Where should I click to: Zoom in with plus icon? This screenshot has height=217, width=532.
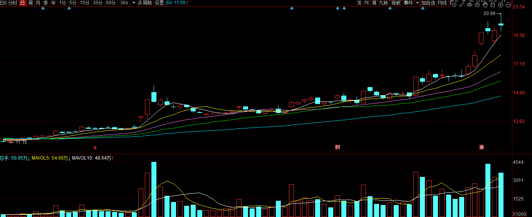500,5
